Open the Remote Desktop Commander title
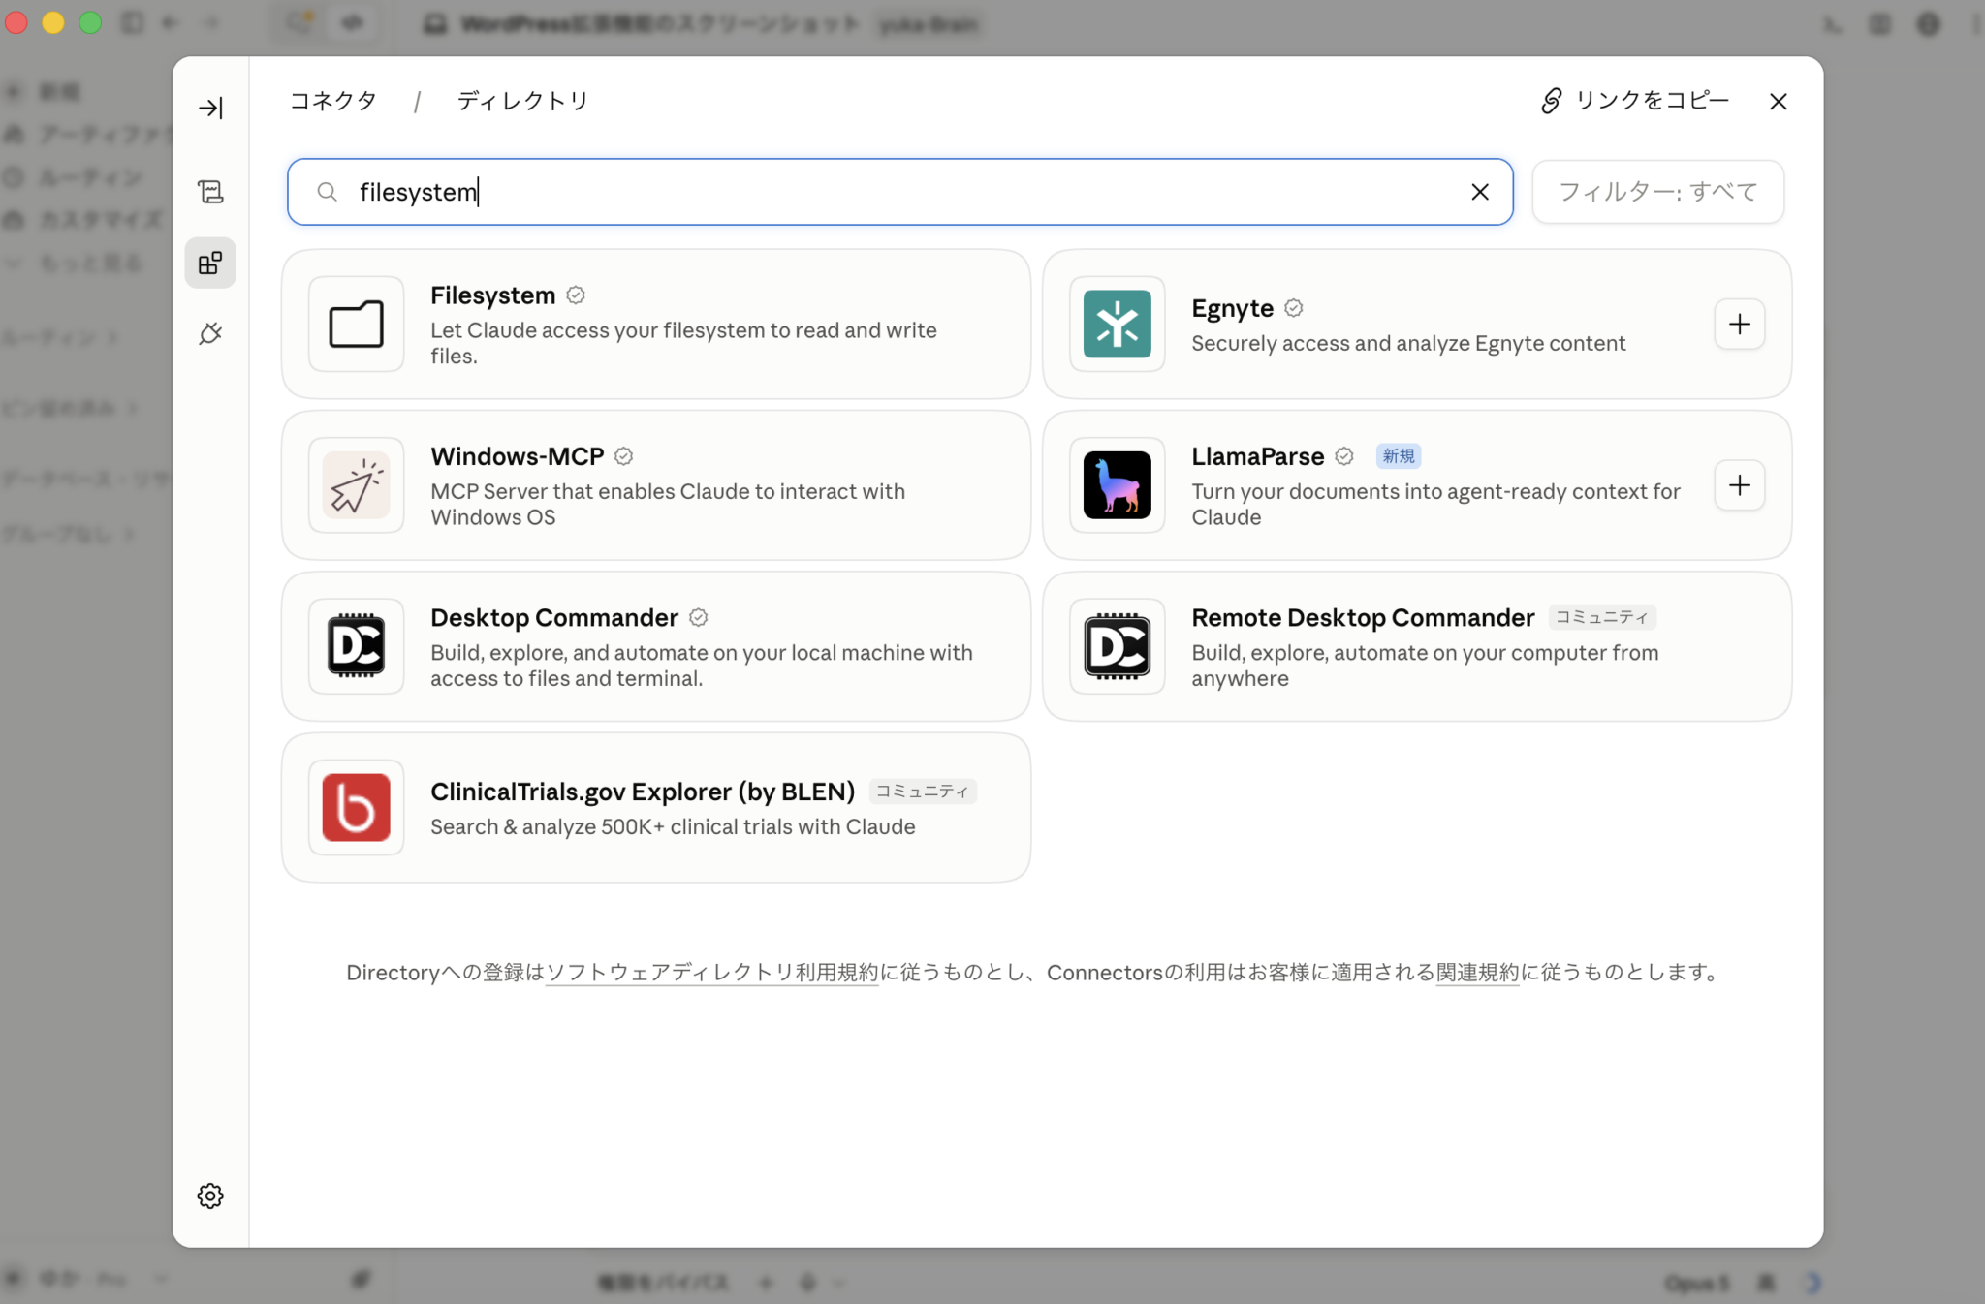Image resolution: width=1985 pixels, height=1304 pixels. pyautogui.click(x=1362, y=617)
